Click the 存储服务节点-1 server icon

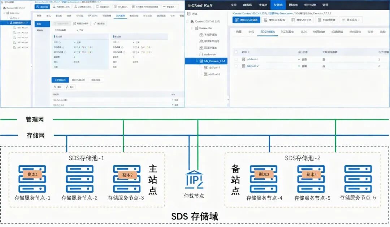pos(32,179)
